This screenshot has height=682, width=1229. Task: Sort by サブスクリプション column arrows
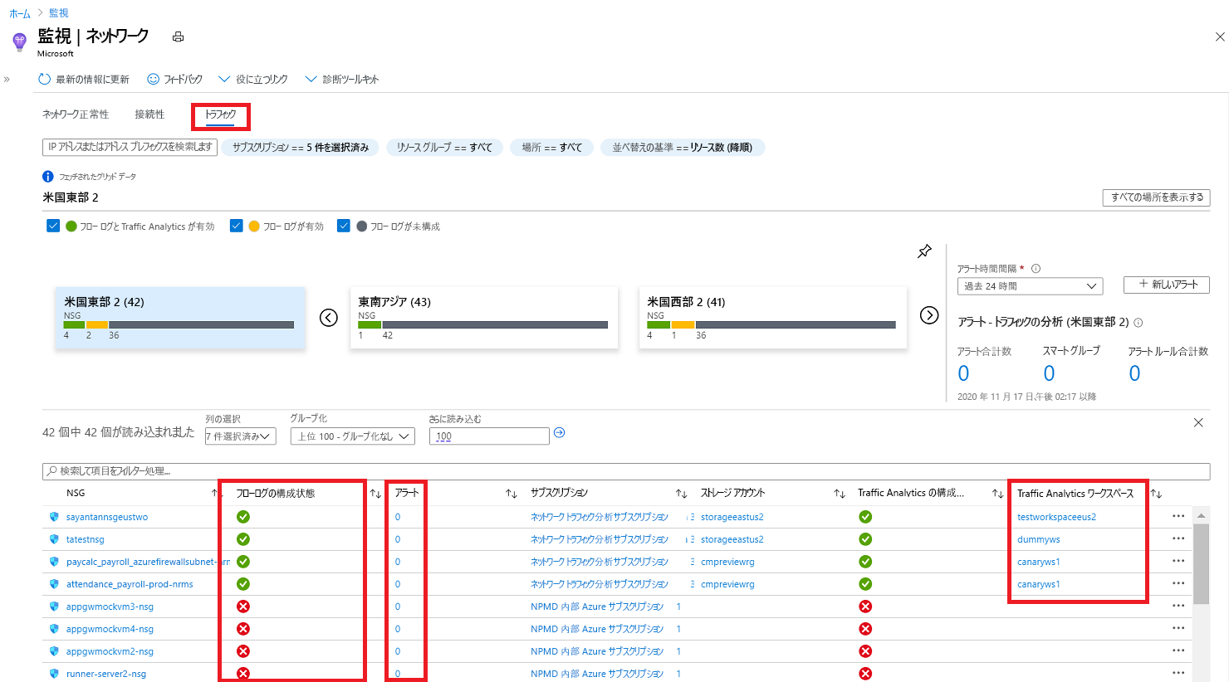click(x=682, y=494)
